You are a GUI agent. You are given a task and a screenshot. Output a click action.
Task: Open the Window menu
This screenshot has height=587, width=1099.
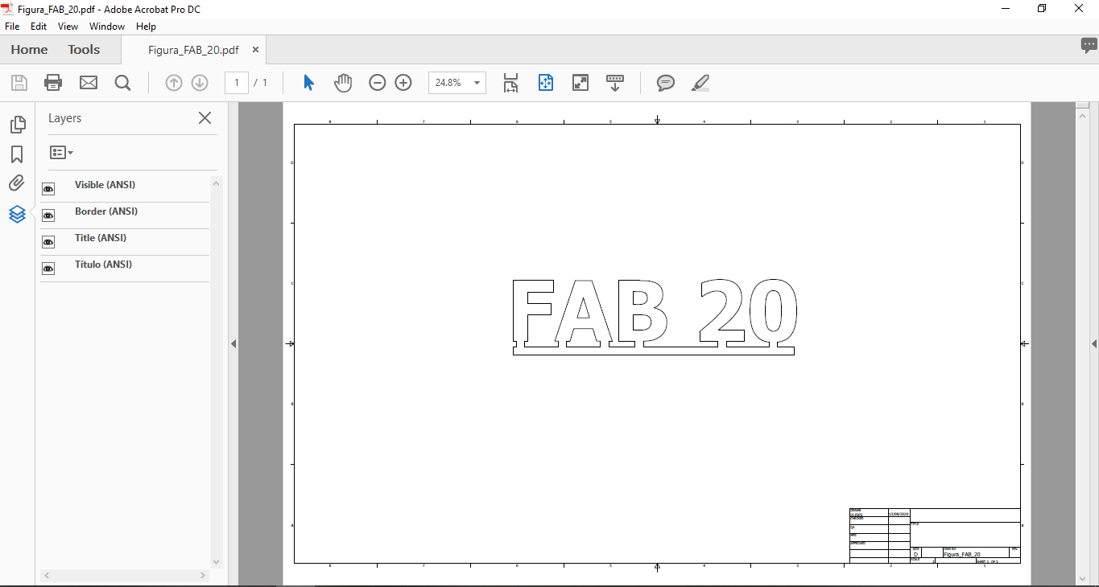(107, 27)
